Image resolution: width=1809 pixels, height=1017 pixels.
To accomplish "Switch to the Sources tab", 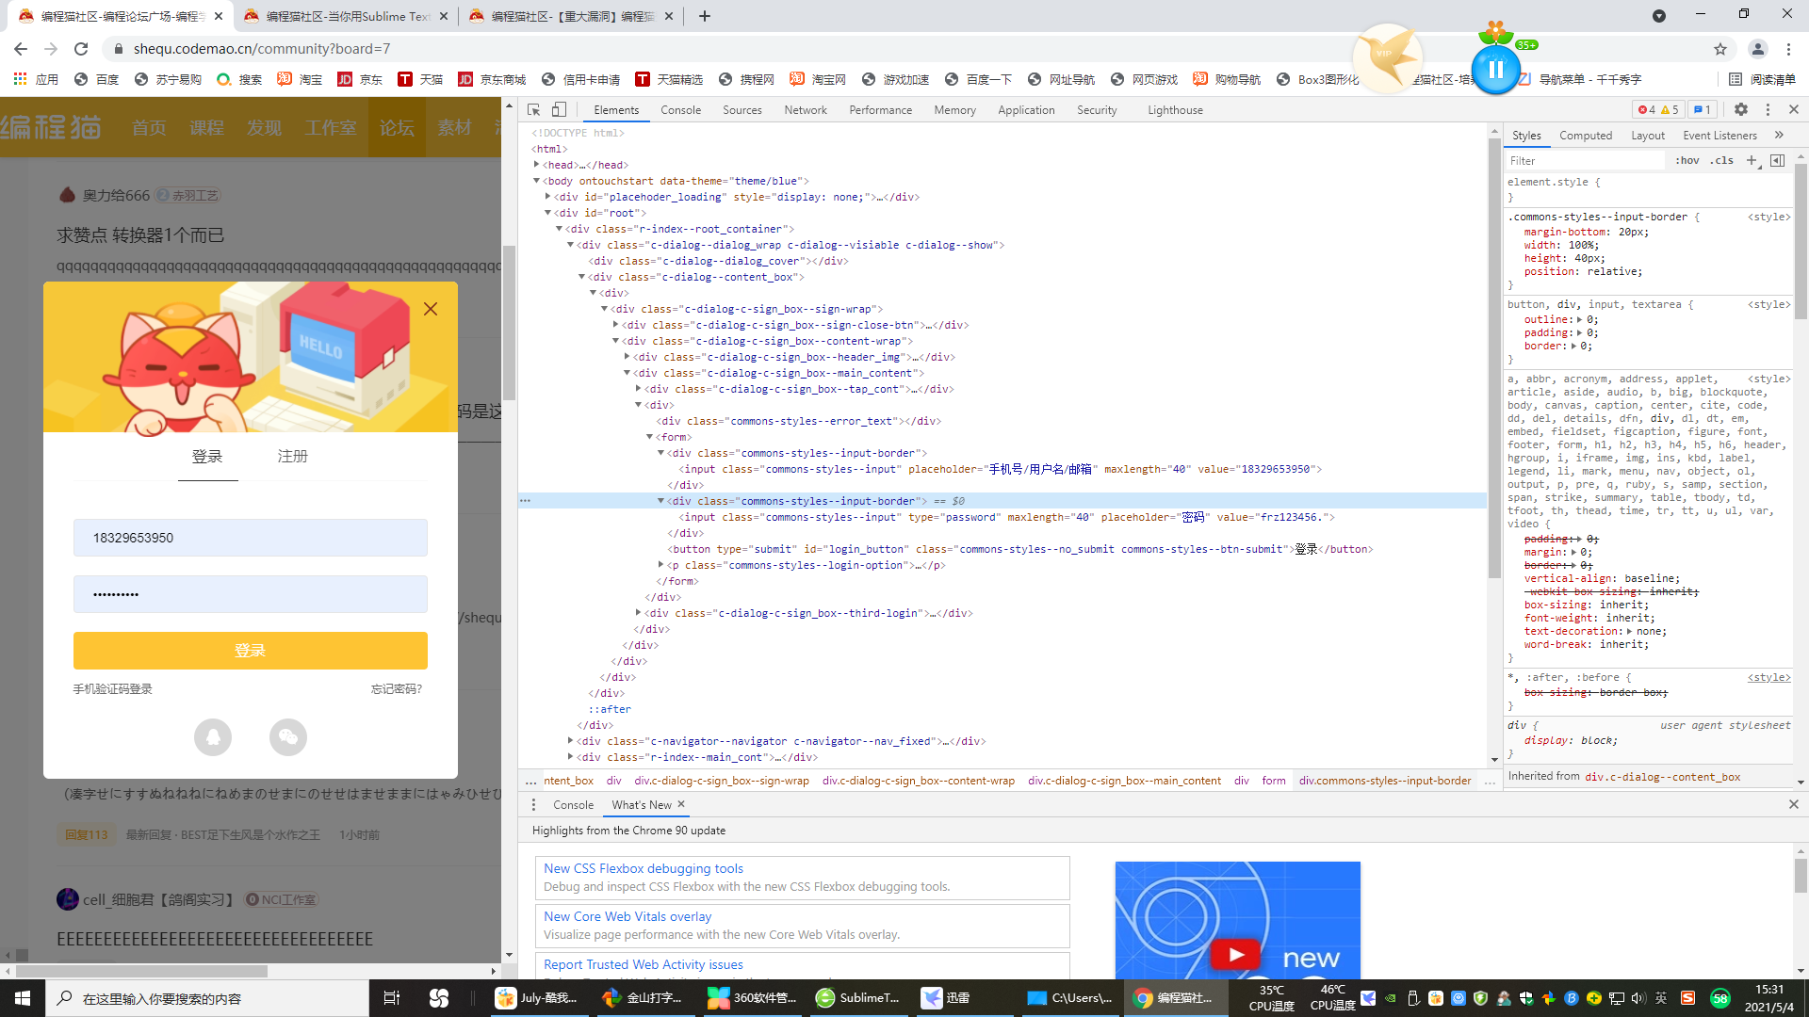I will click(742, 110).
